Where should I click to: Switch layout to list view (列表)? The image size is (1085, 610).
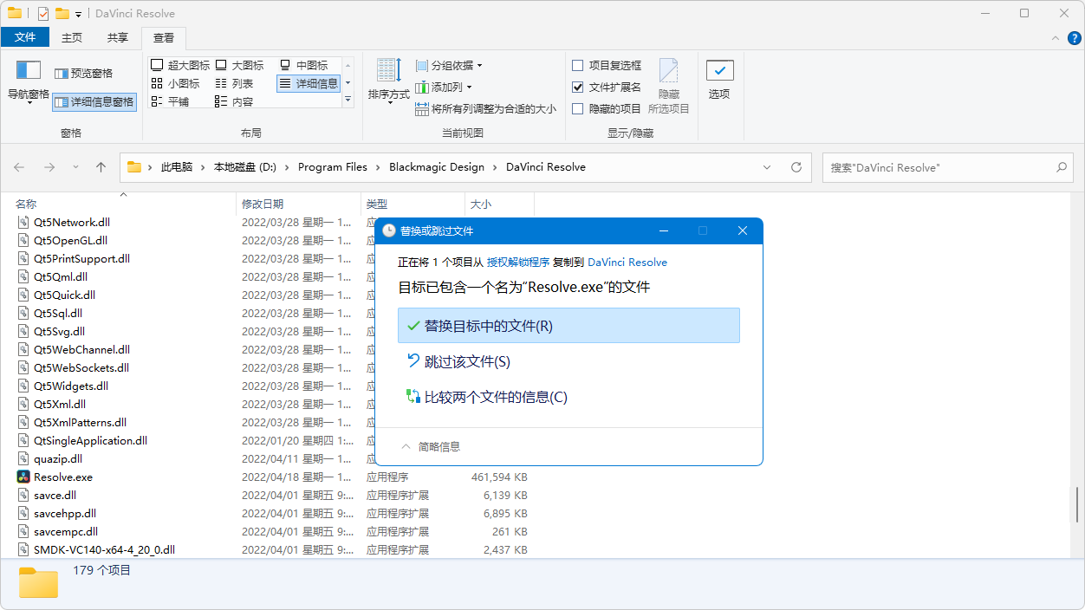[234, 83]
